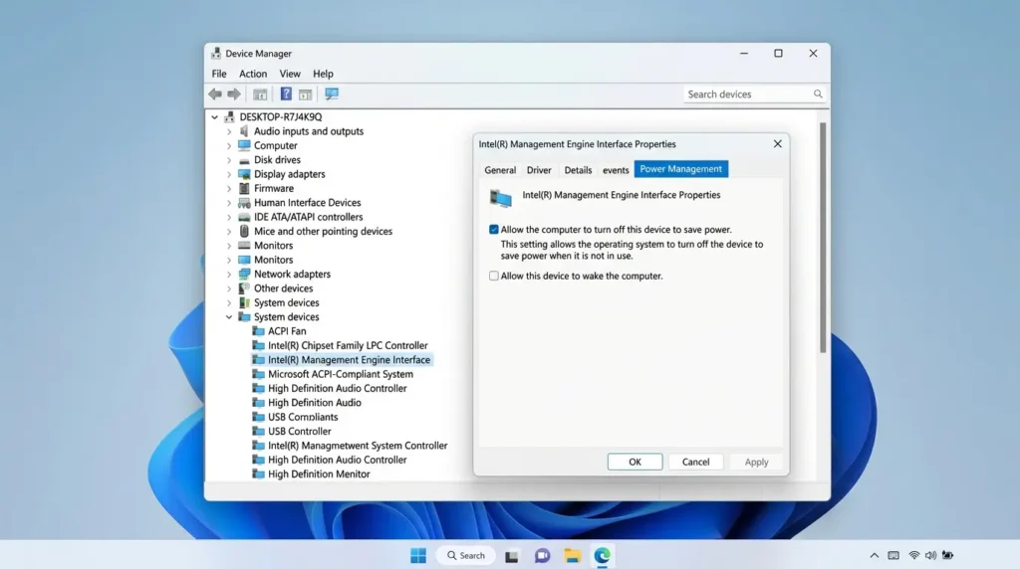Open the View menu
The width and height of the screenshot is (1020, 569).
pos(290,74)
